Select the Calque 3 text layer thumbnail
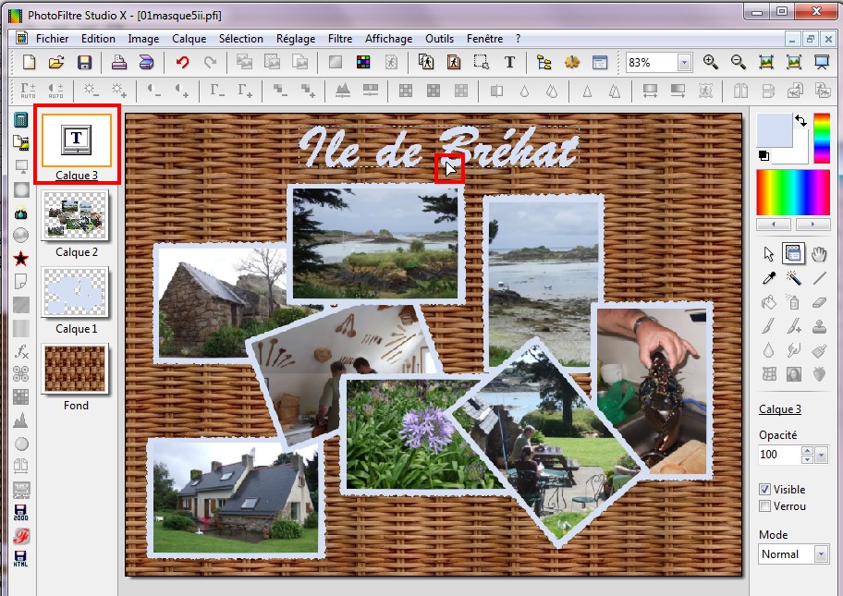843x596 pixels. (77, 140)
